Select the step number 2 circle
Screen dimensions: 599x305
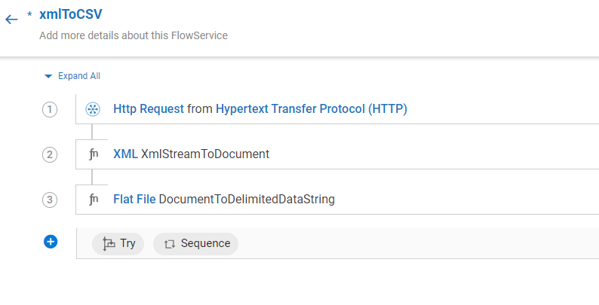coord(50,155)
